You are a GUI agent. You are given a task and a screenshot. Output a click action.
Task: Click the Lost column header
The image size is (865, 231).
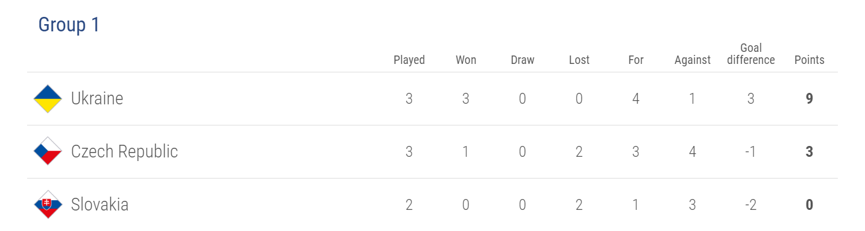click(x=579, y=60)
